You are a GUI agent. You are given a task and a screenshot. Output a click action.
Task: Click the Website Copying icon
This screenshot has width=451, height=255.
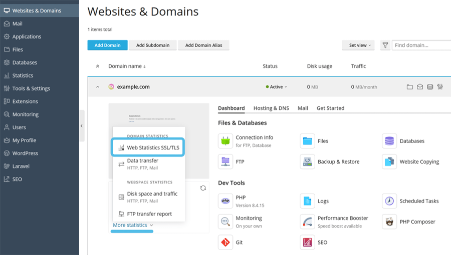389,161
